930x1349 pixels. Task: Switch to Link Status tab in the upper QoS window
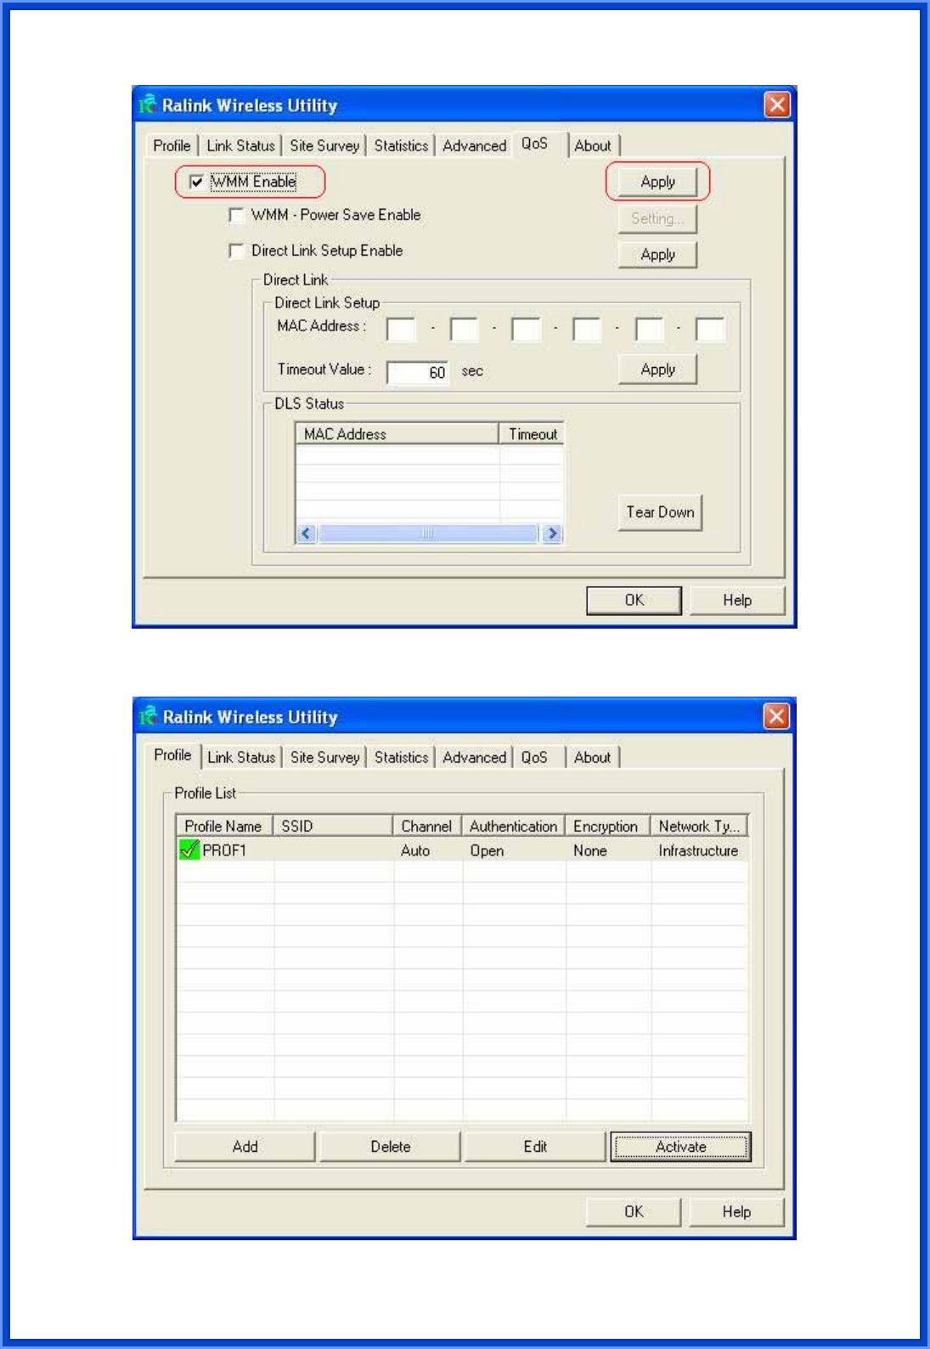[x=240, y=145]
